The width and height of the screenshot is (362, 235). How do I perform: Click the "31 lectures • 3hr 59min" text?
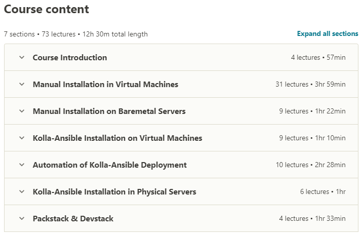click(310, 85)
